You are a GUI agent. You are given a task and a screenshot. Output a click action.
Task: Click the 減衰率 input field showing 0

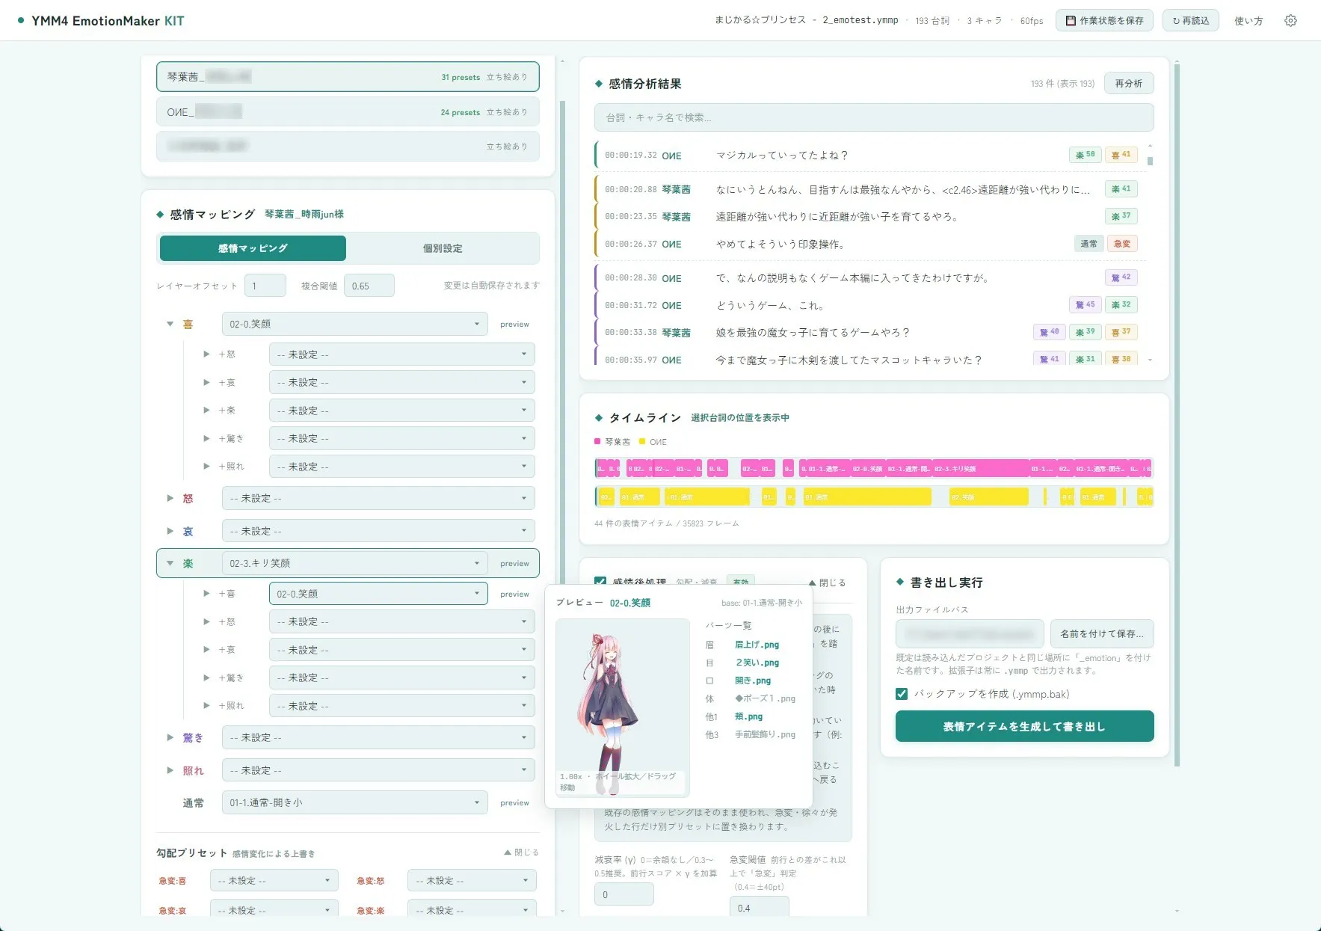[623, 894]
